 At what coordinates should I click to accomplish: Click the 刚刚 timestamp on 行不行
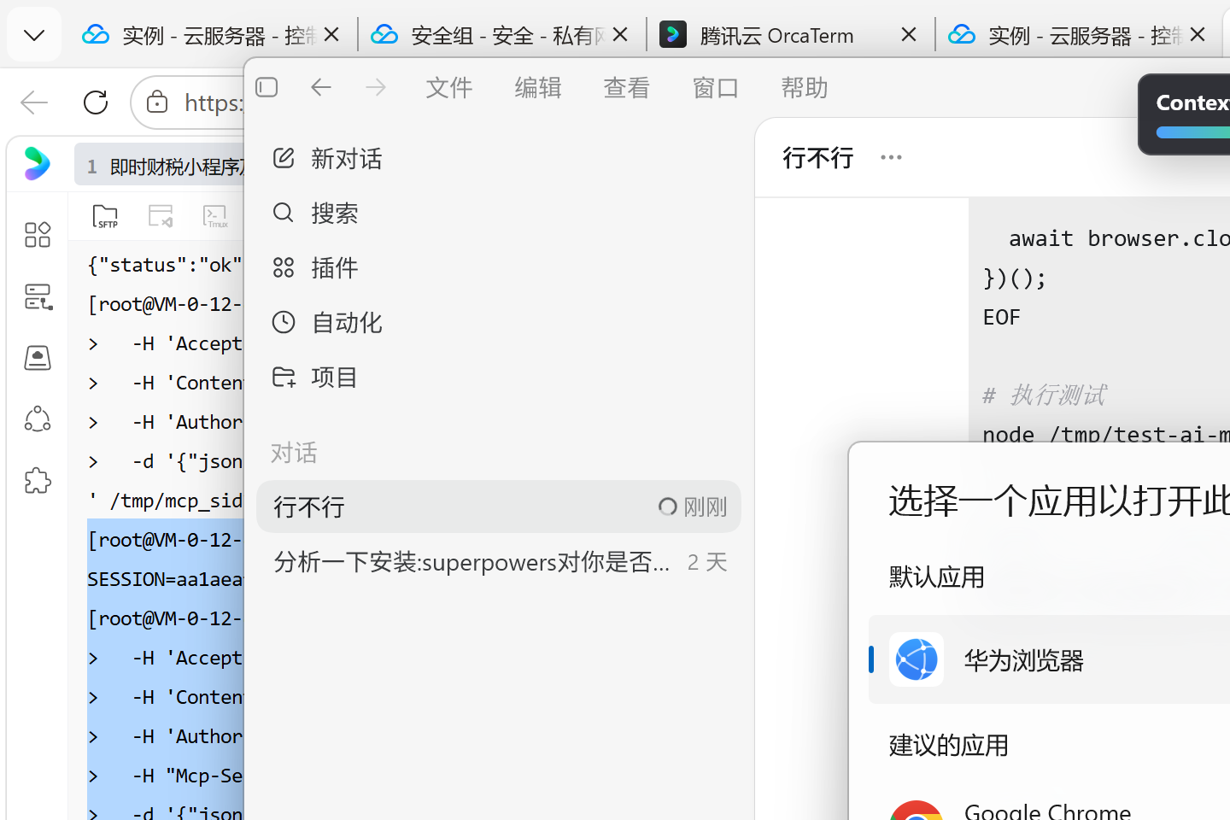(706, 507)
